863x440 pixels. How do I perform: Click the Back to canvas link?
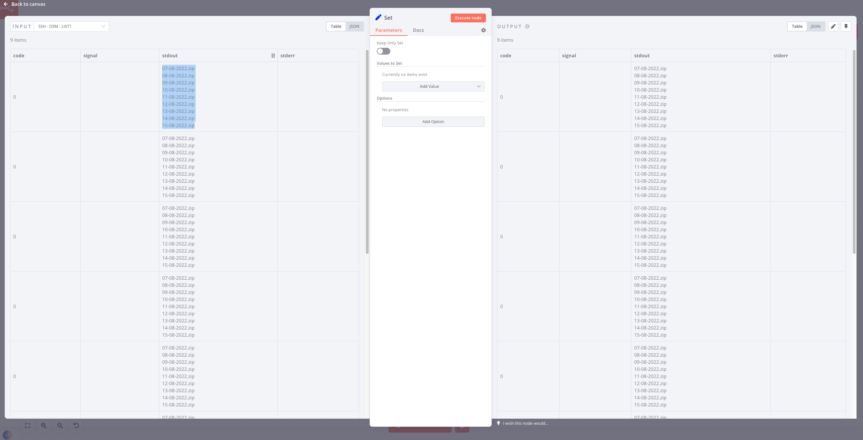[28, 4]
